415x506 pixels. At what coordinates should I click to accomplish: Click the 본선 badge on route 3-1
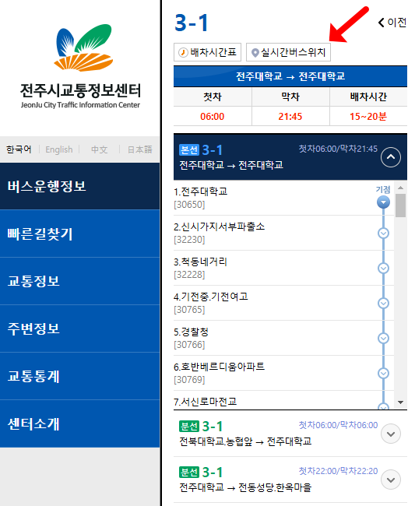tap(189, 149)
